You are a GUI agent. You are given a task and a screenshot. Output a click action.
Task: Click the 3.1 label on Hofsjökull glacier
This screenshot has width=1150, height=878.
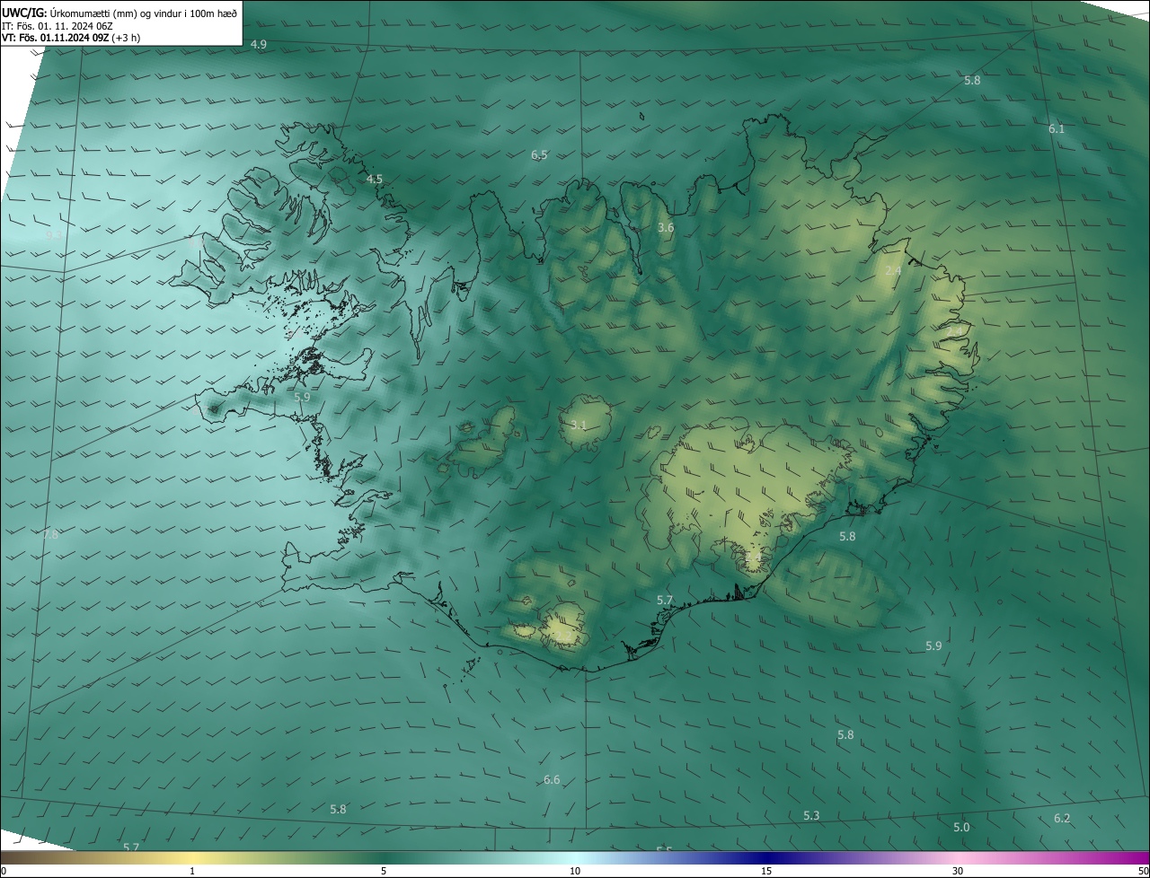tap(579, 425)
